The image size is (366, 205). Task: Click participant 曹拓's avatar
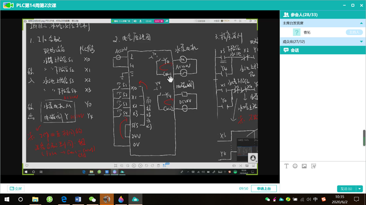[x=296, y=32]
